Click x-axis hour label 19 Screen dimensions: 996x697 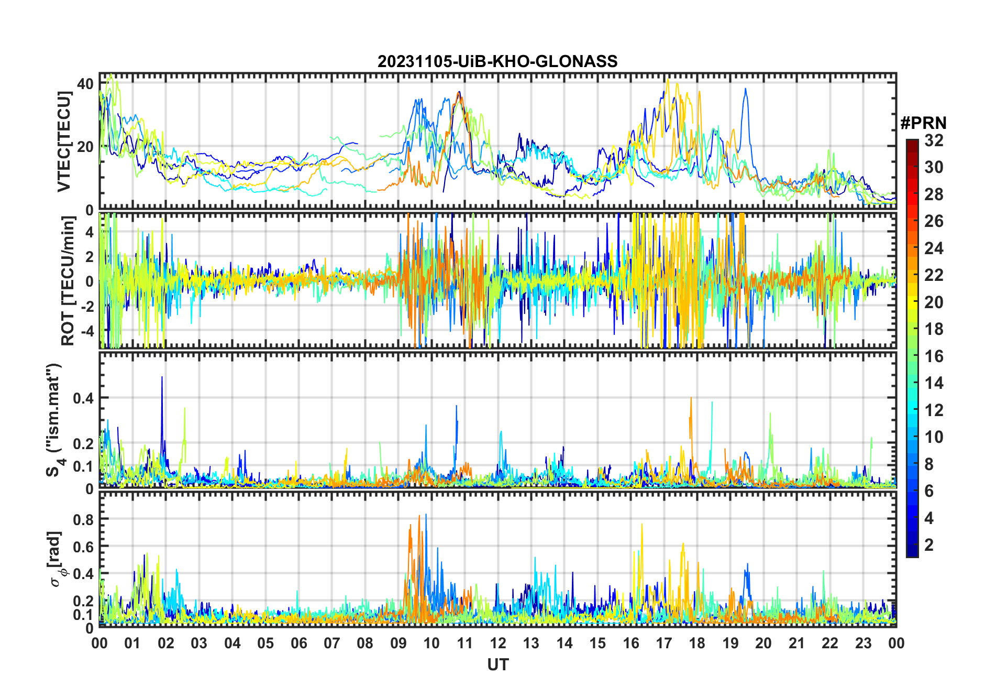[x=731, y=644]
